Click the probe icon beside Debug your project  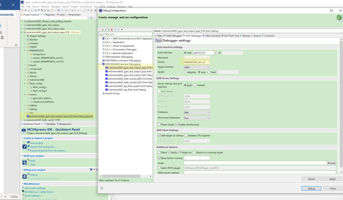coord(91,169)
